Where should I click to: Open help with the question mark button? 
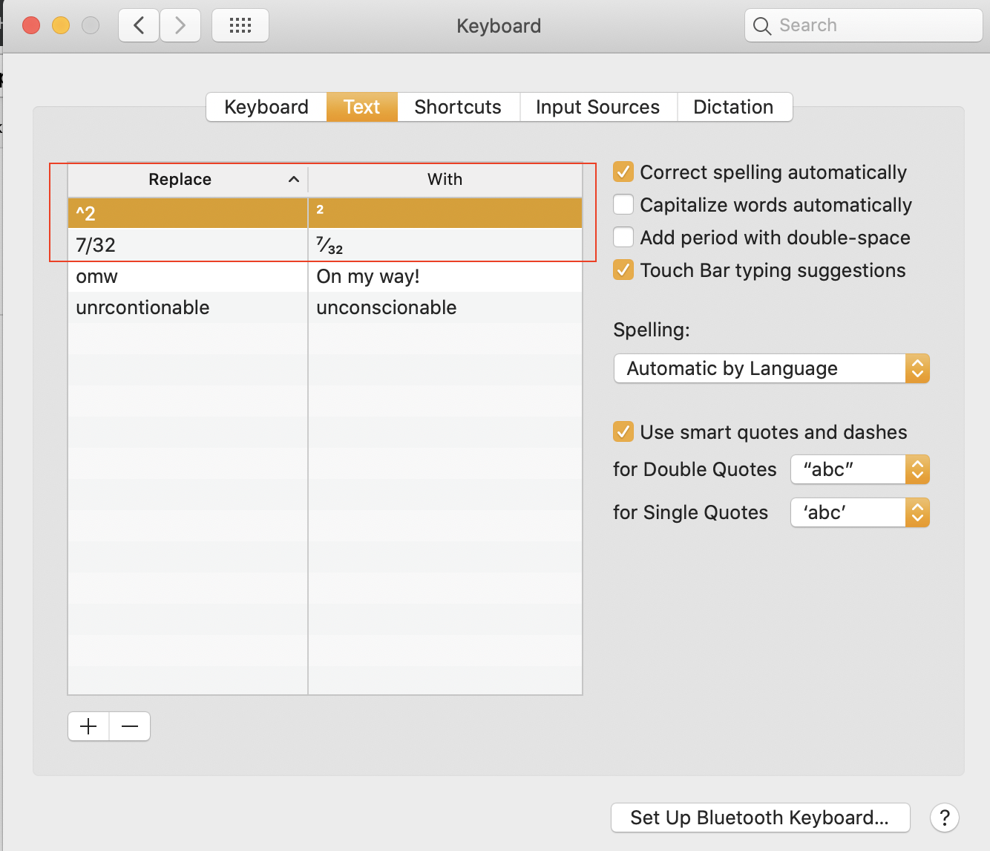click(x=944, y=818)
